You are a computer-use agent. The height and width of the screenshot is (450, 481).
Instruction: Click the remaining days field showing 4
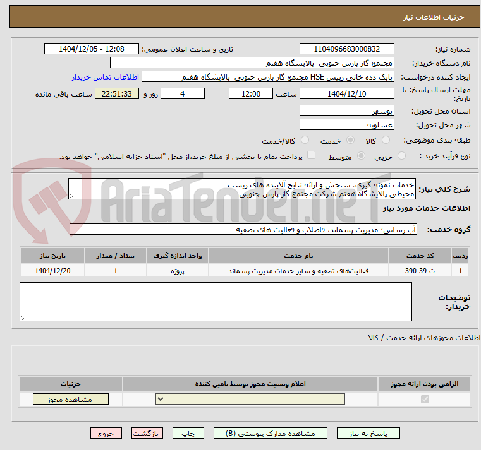click(183, 93)
